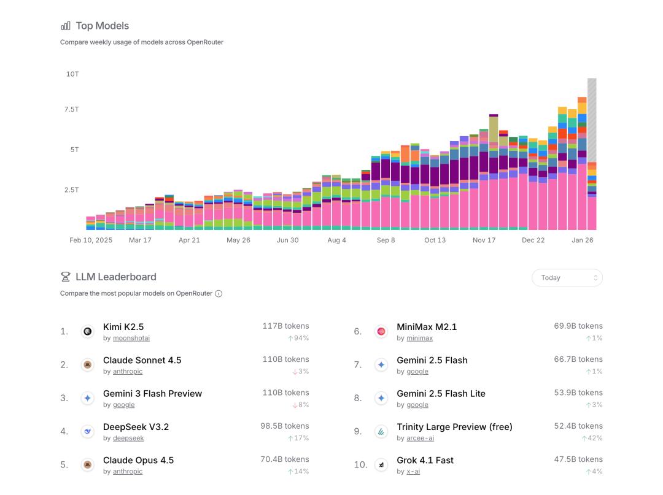The height and width of the screenshot is (495, 663).
Task: Click the tall Nov 17 olive bar segment
Action: [x=494, y=130]
